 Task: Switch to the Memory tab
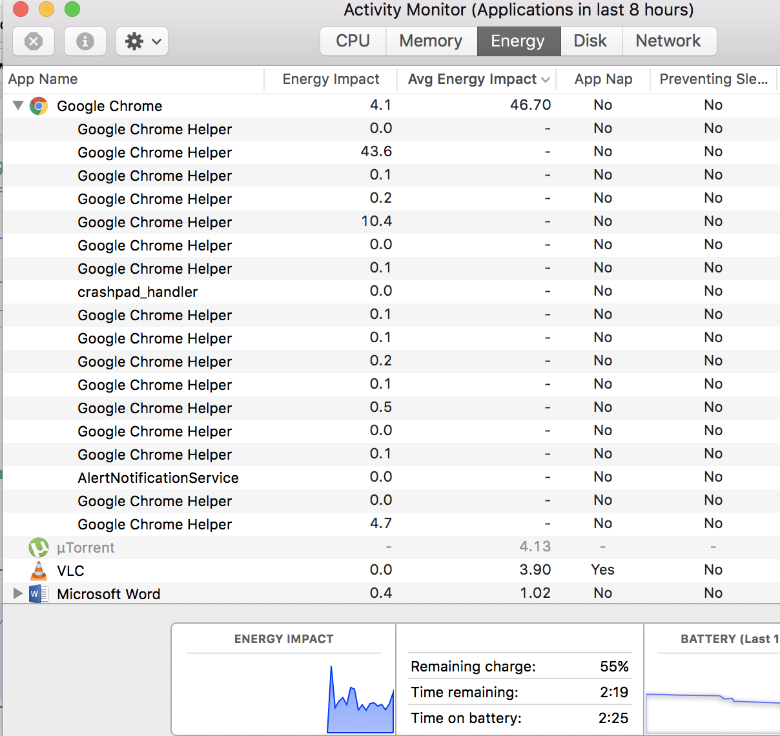[x=431, y=41]
